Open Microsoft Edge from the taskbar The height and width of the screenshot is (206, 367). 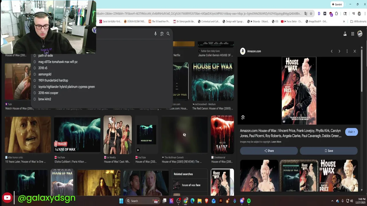coord(192,201)
